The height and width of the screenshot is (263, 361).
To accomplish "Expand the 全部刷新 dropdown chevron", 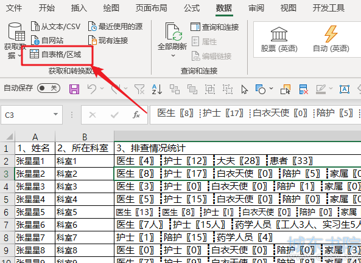I will click(173, 56).
